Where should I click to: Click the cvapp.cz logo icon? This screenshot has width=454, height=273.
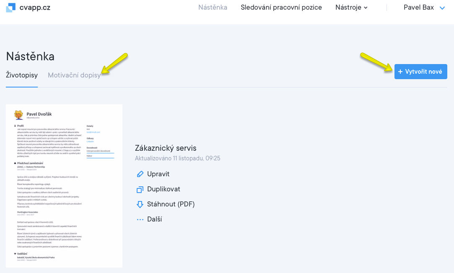point(10,8)
